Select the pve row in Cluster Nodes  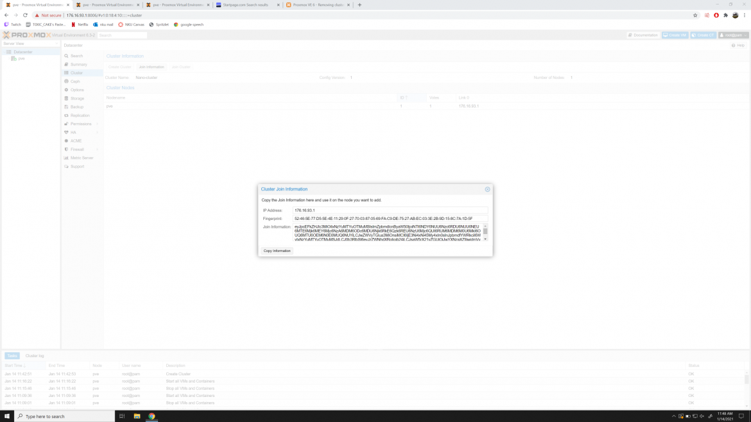pyautogui.click(x=426, y=106)
